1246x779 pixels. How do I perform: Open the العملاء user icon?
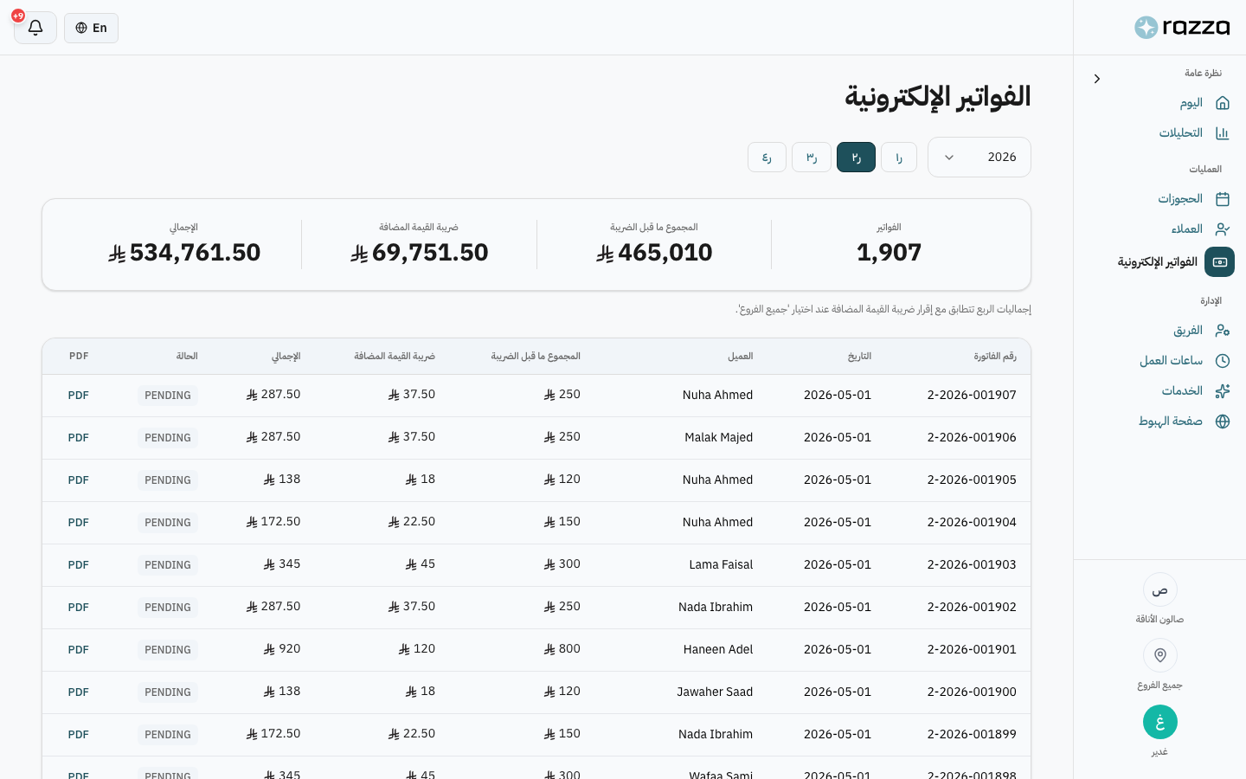click(1223, 229)
